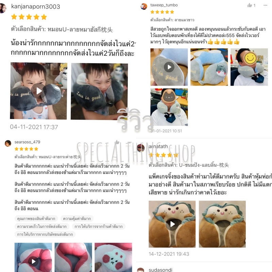
Task: Open the three-dot menu on taweep_tumbo's review
Action: (x=265, y=5)
